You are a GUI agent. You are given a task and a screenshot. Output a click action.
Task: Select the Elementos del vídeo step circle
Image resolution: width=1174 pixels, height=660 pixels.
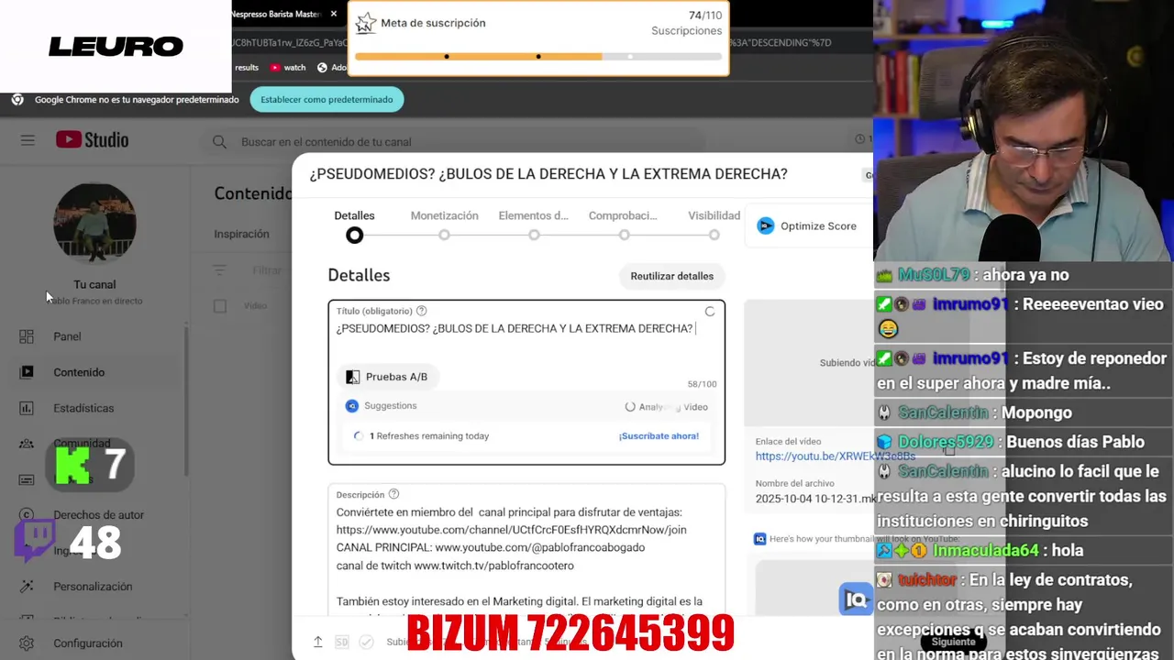[x=534, y=236]
